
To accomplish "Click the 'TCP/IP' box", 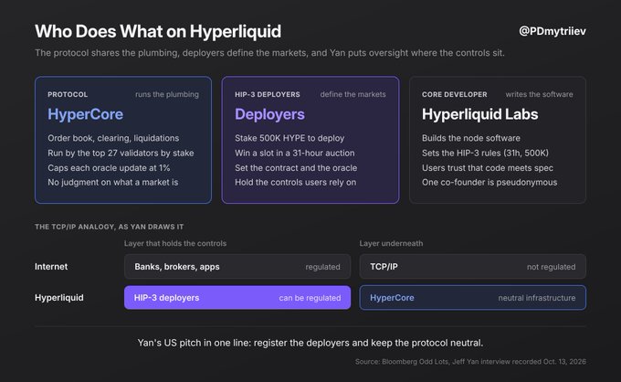I will tap(472, 267).
